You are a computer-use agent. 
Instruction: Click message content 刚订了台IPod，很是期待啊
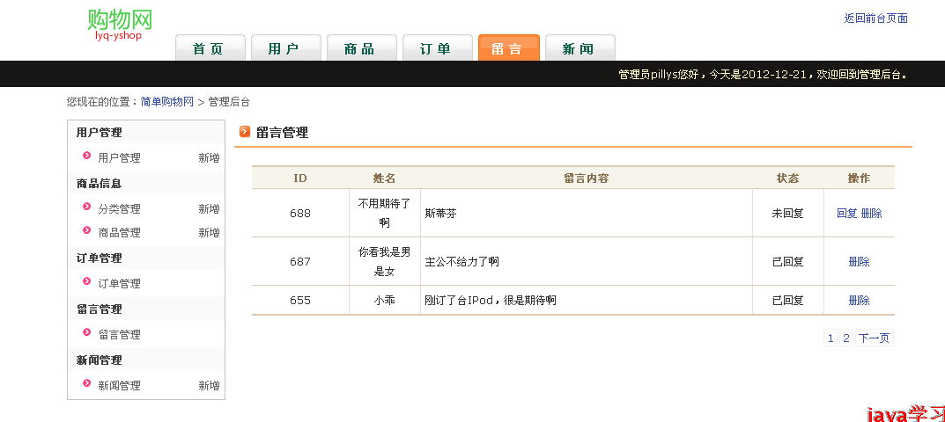490,300
